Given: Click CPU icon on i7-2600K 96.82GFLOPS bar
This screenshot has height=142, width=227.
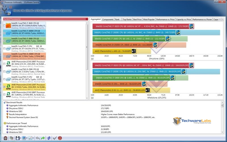Looking at the screenshot, I should [x=183, y=71].
